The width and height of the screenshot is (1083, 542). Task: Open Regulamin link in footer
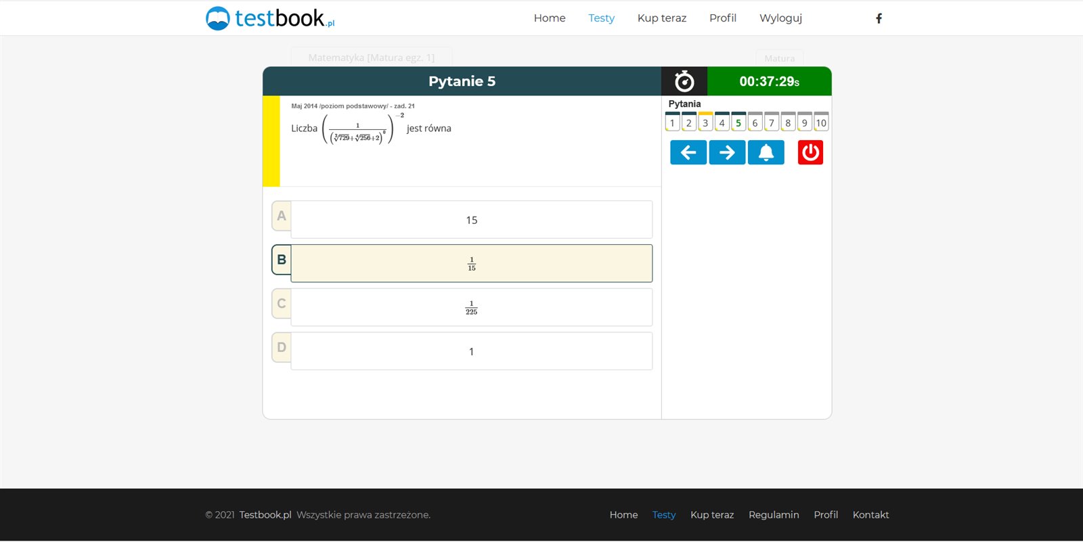coord(774,515)
